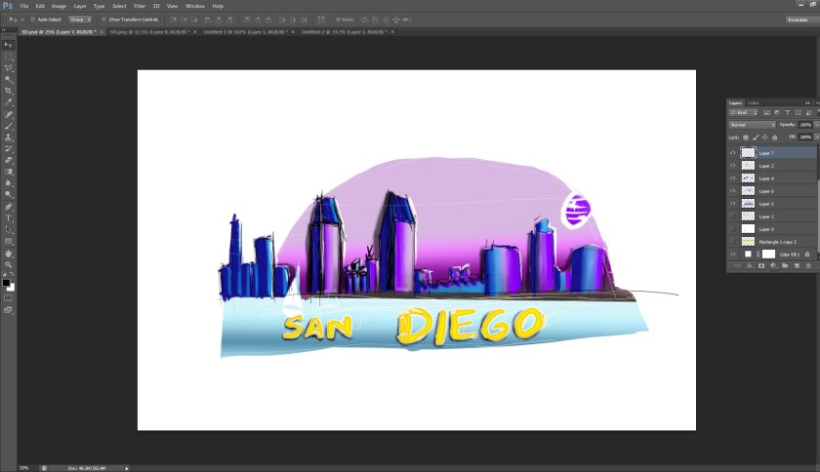Switch to the Color panel tab
Image resolution: width=820 pixels, height=472 pixels.
tap(754, 102)
